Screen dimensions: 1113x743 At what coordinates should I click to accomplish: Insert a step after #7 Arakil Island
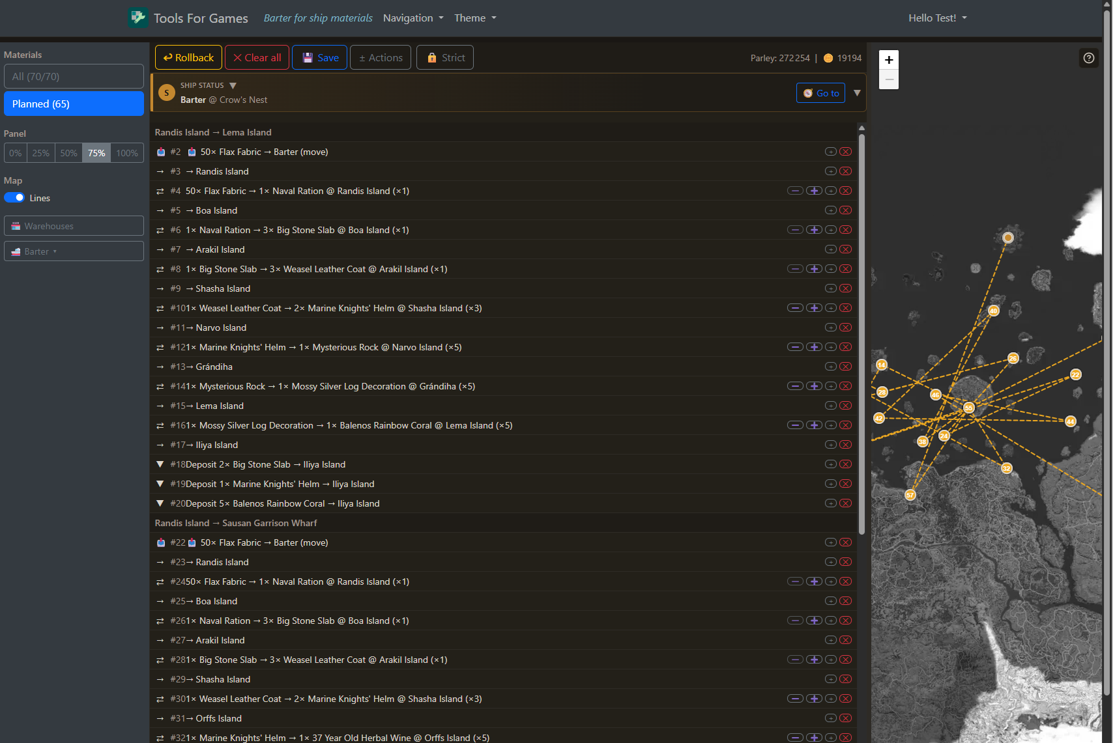(x=831, y=249)
